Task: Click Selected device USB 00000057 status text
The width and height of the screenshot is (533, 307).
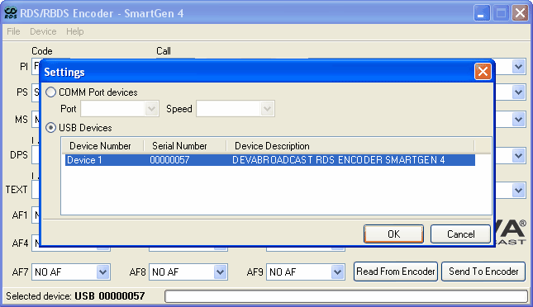Action: click(x=75, y=296)
